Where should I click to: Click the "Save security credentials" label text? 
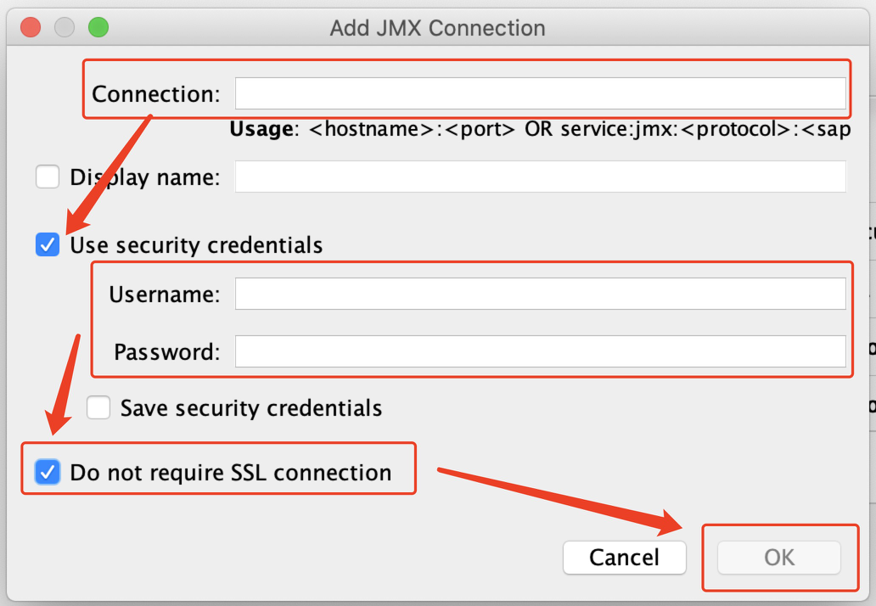click(251, 408)
